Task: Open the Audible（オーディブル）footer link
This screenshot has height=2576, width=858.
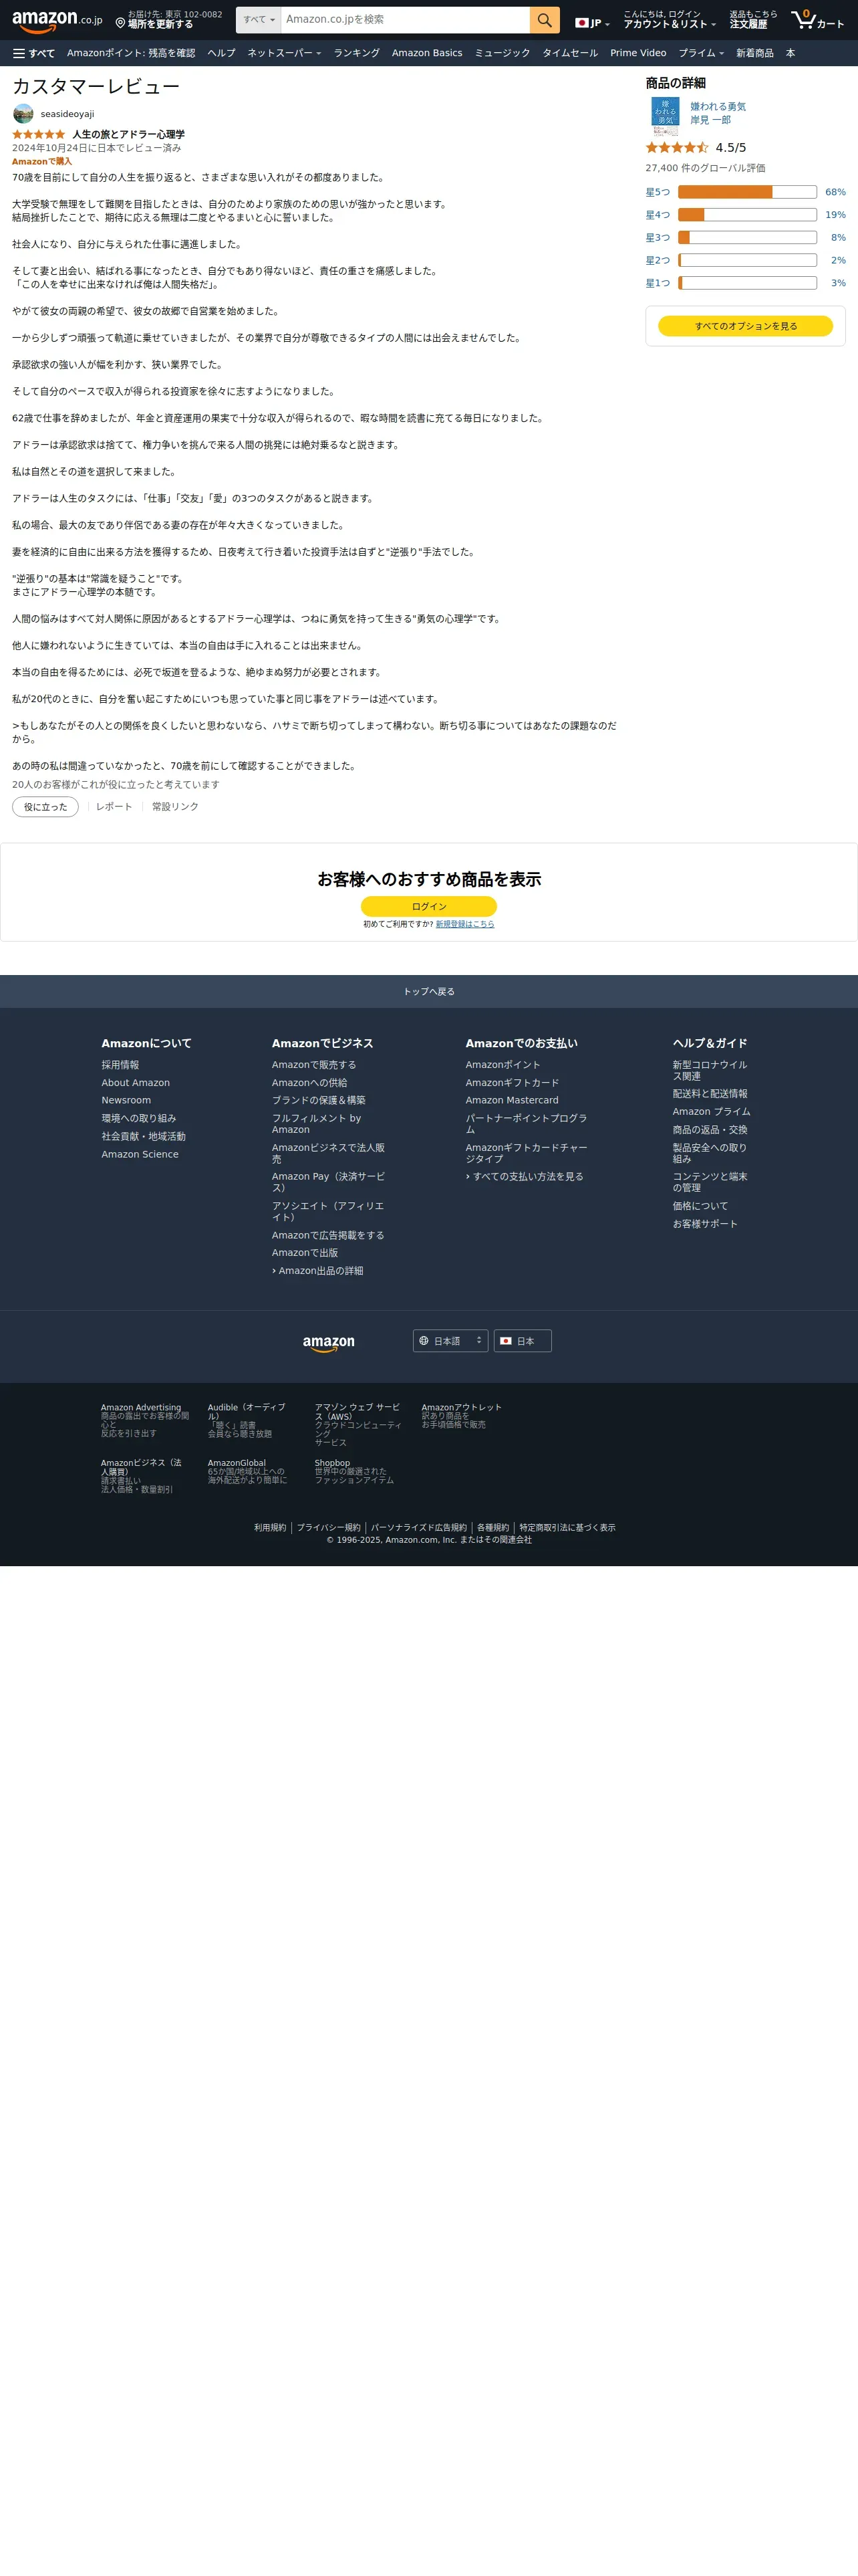Action: pyautogui.click(x=247, y=1411)
